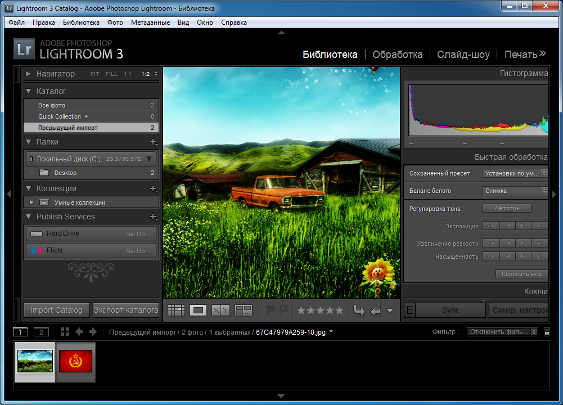This screenshot has height=405, width=563.
Task: Rate photo with five stars
Action: click(339, 310)
